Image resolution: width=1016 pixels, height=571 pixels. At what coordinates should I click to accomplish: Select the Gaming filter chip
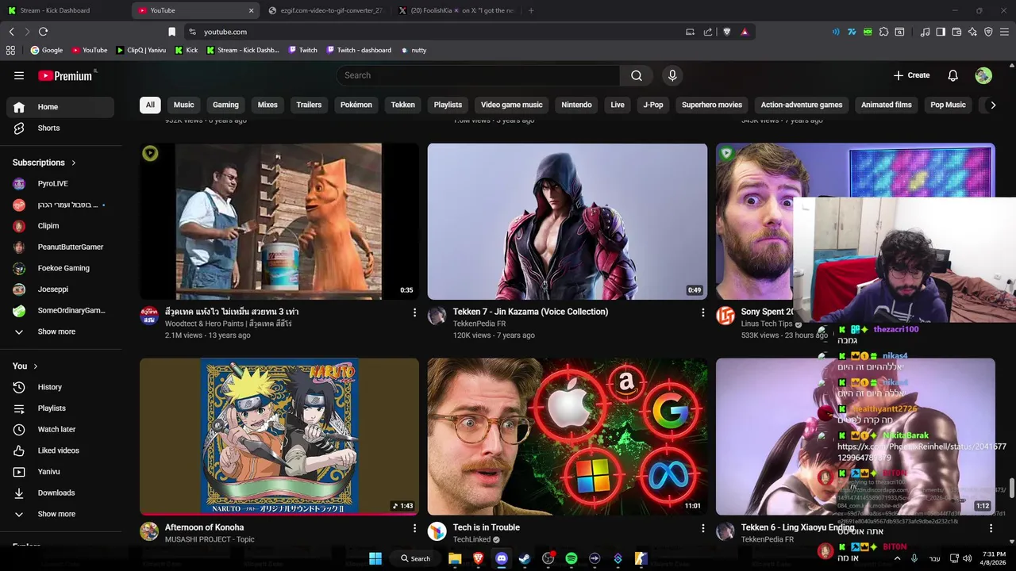(x=225, y=105)
